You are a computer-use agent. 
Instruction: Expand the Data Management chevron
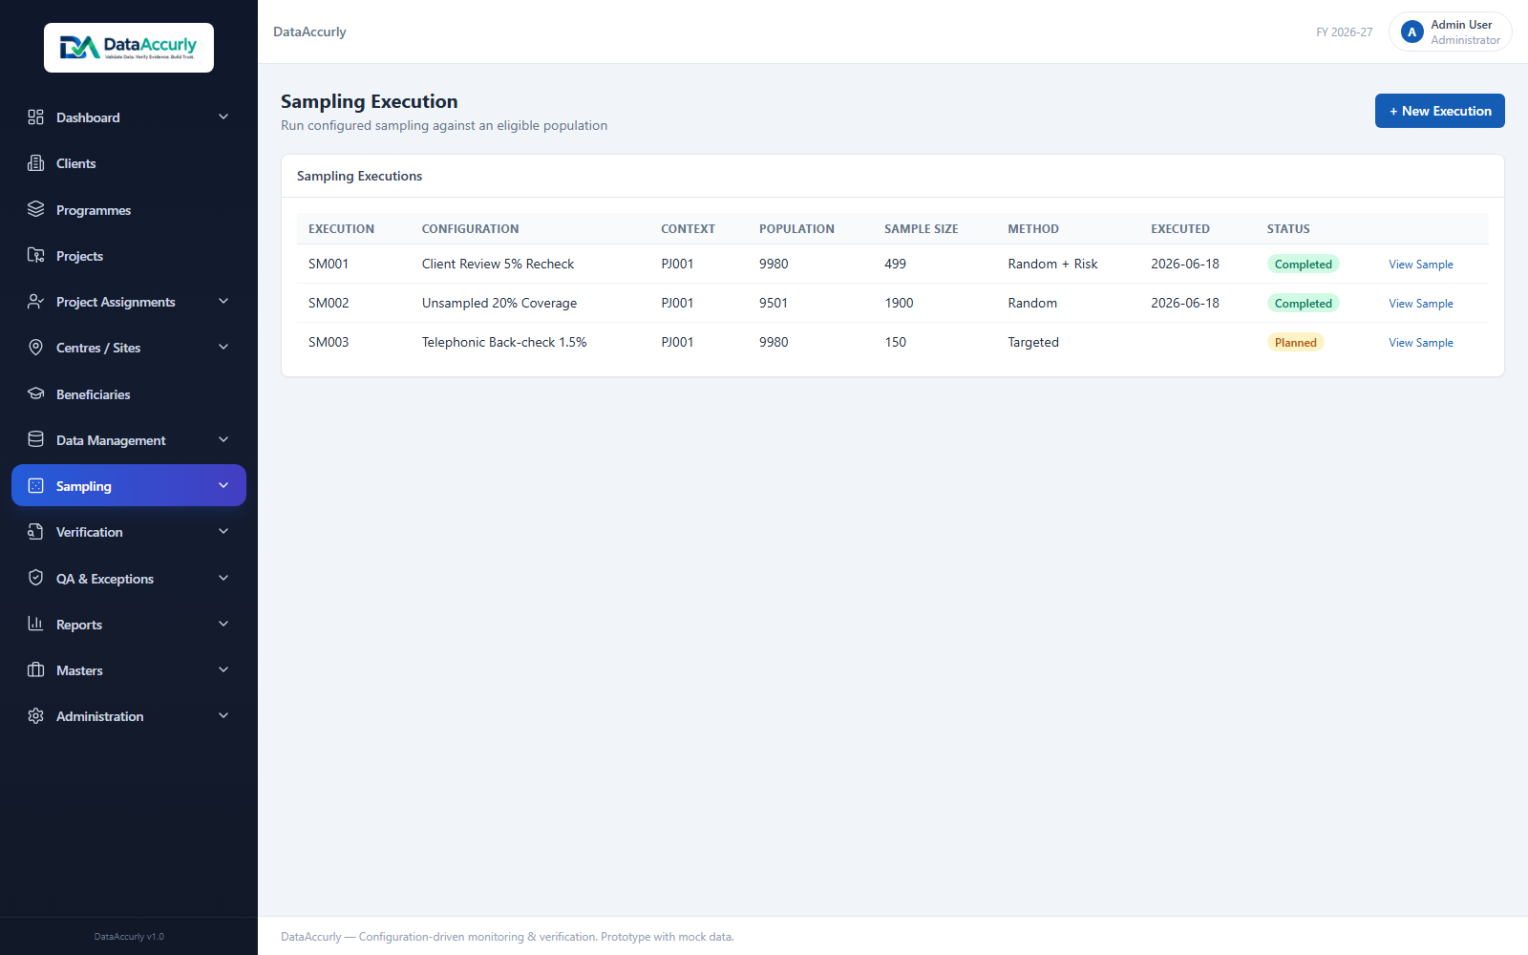tap(223, 439)
